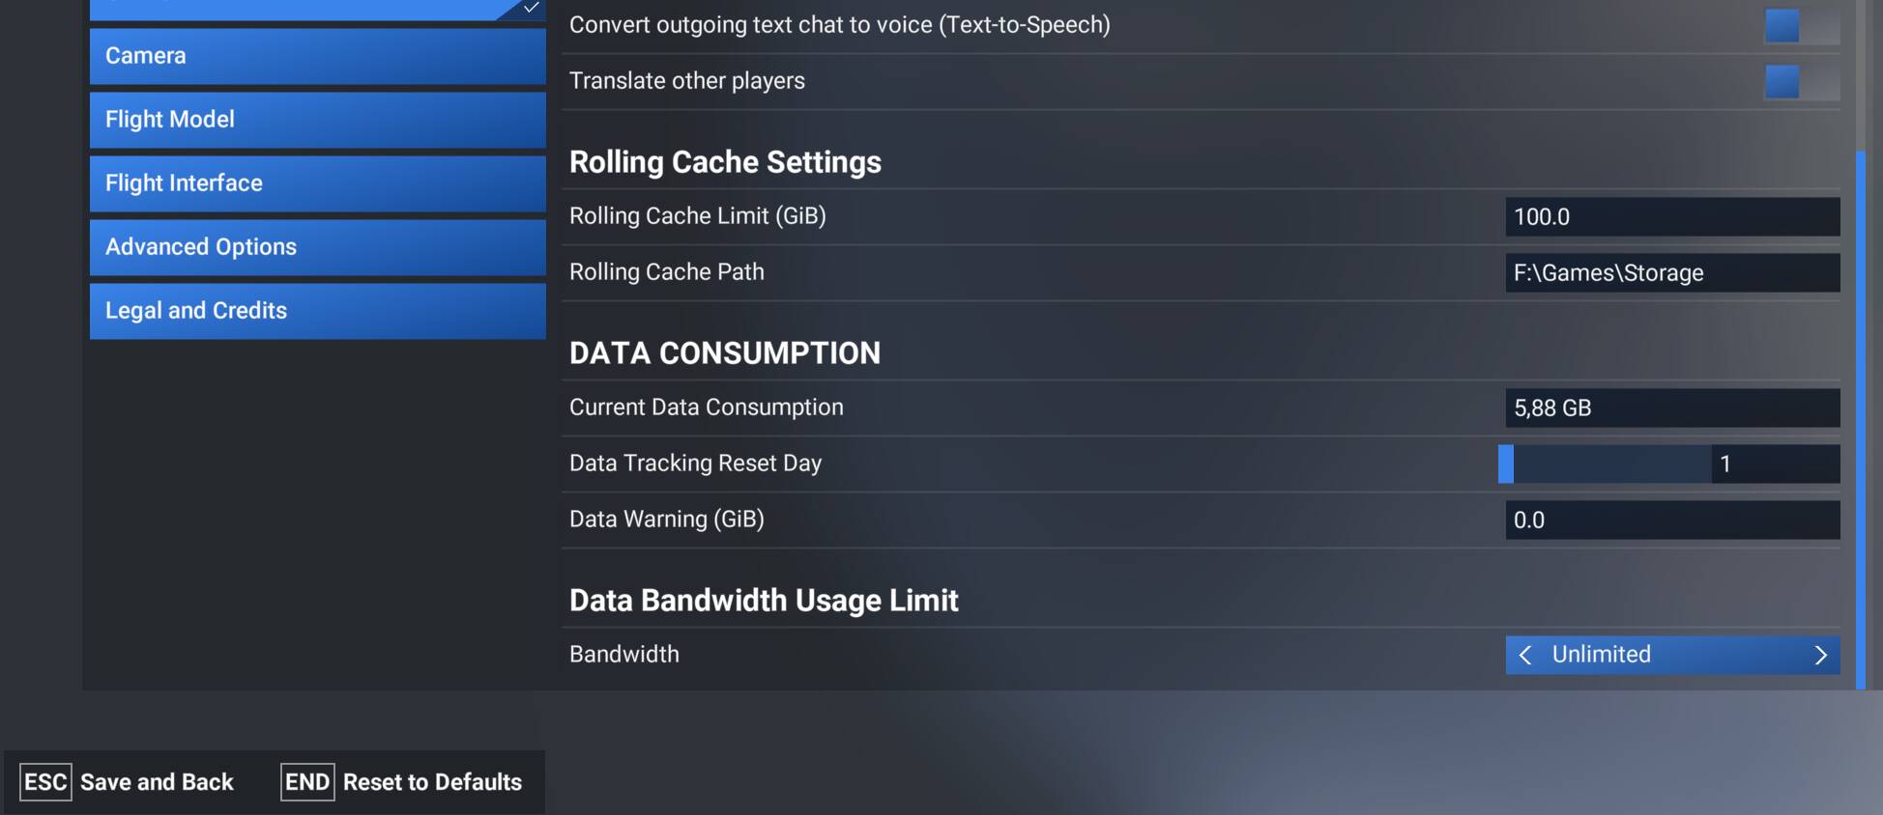Click Save and Back
1883x815 pixels.
128,782
